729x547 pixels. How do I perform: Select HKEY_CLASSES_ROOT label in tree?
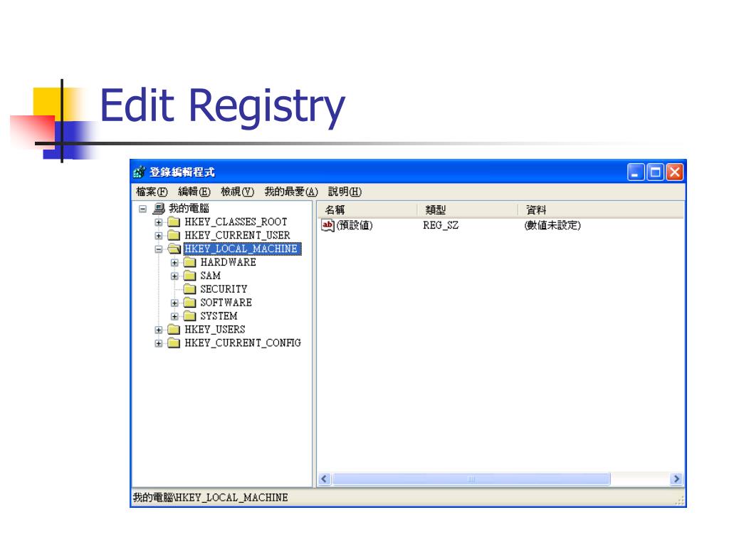pyautogui.click(x=236, y=222)
